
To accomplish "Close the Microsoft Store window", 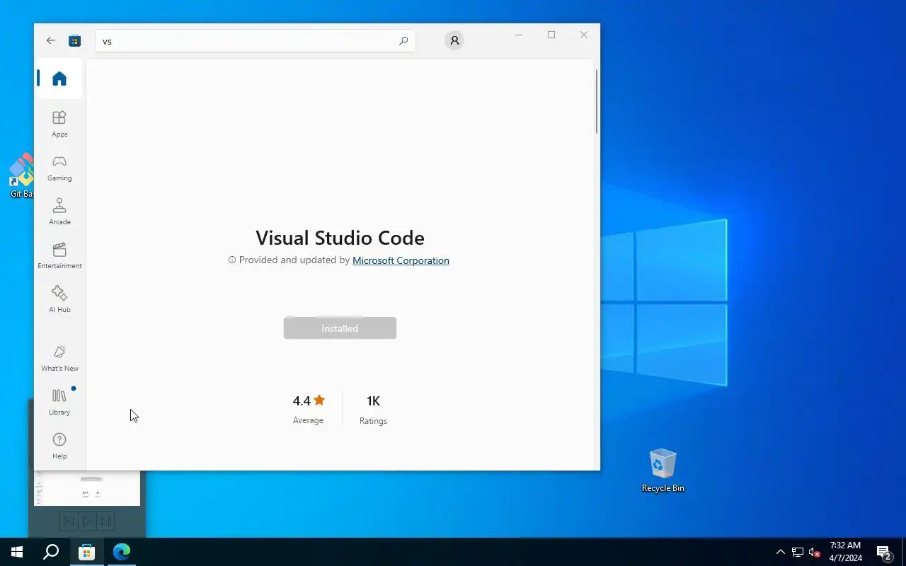I will 584,35.
